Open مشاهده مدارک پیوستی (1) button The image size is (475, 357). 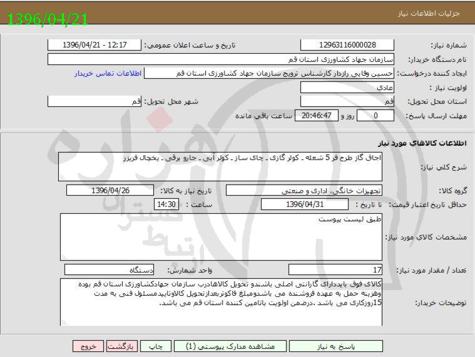pos(230,346)
